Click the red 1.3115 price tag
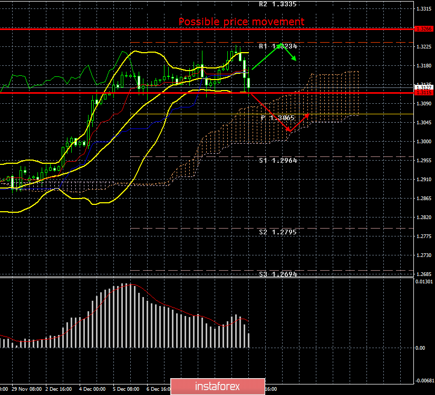The image size is (435, 395). click(423, 92)
